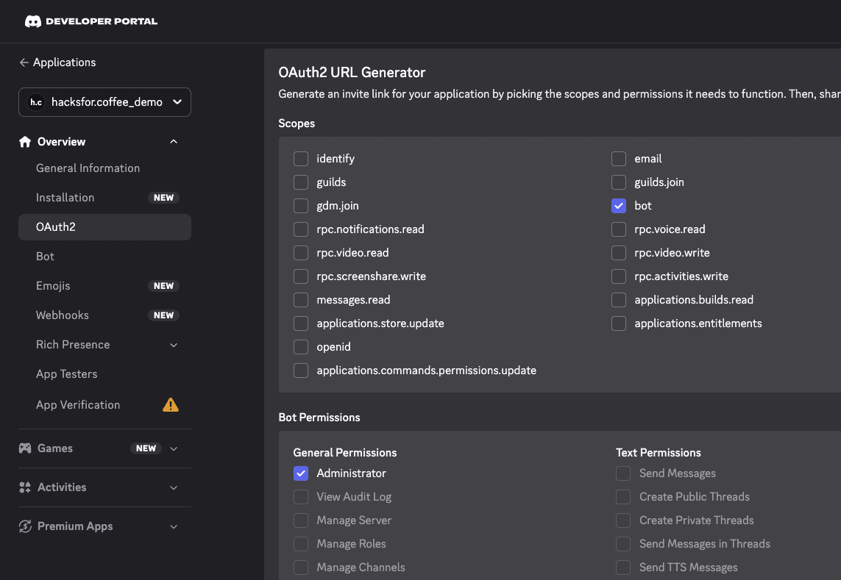Click the Create Private Threads checkbox
The image size is (841, 580).
[623, 520]
